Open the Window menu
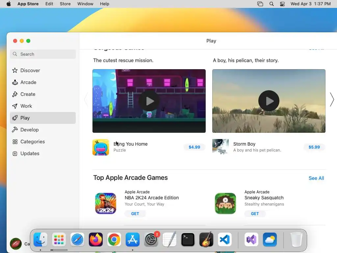The image size is (337, 253). pos(85,4)
